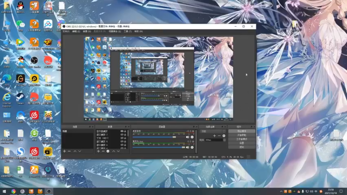The image size is (347, 195).
Task: Open Microsoft Edge desktop shortcut
Action: [7, 80]
